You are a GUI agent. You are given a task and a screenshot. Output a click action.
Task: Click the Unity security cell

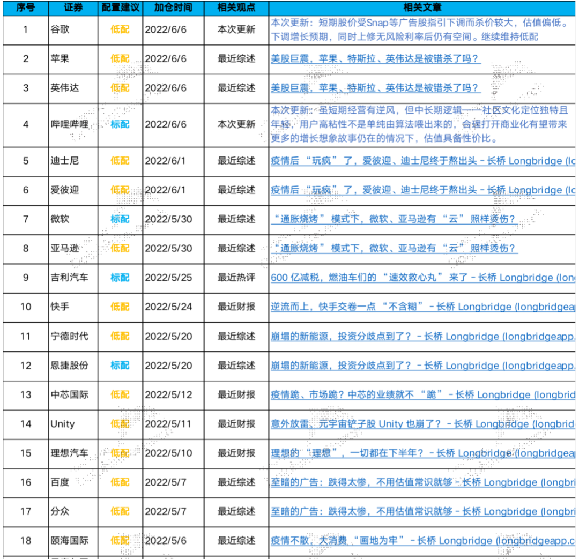(73, 424)
